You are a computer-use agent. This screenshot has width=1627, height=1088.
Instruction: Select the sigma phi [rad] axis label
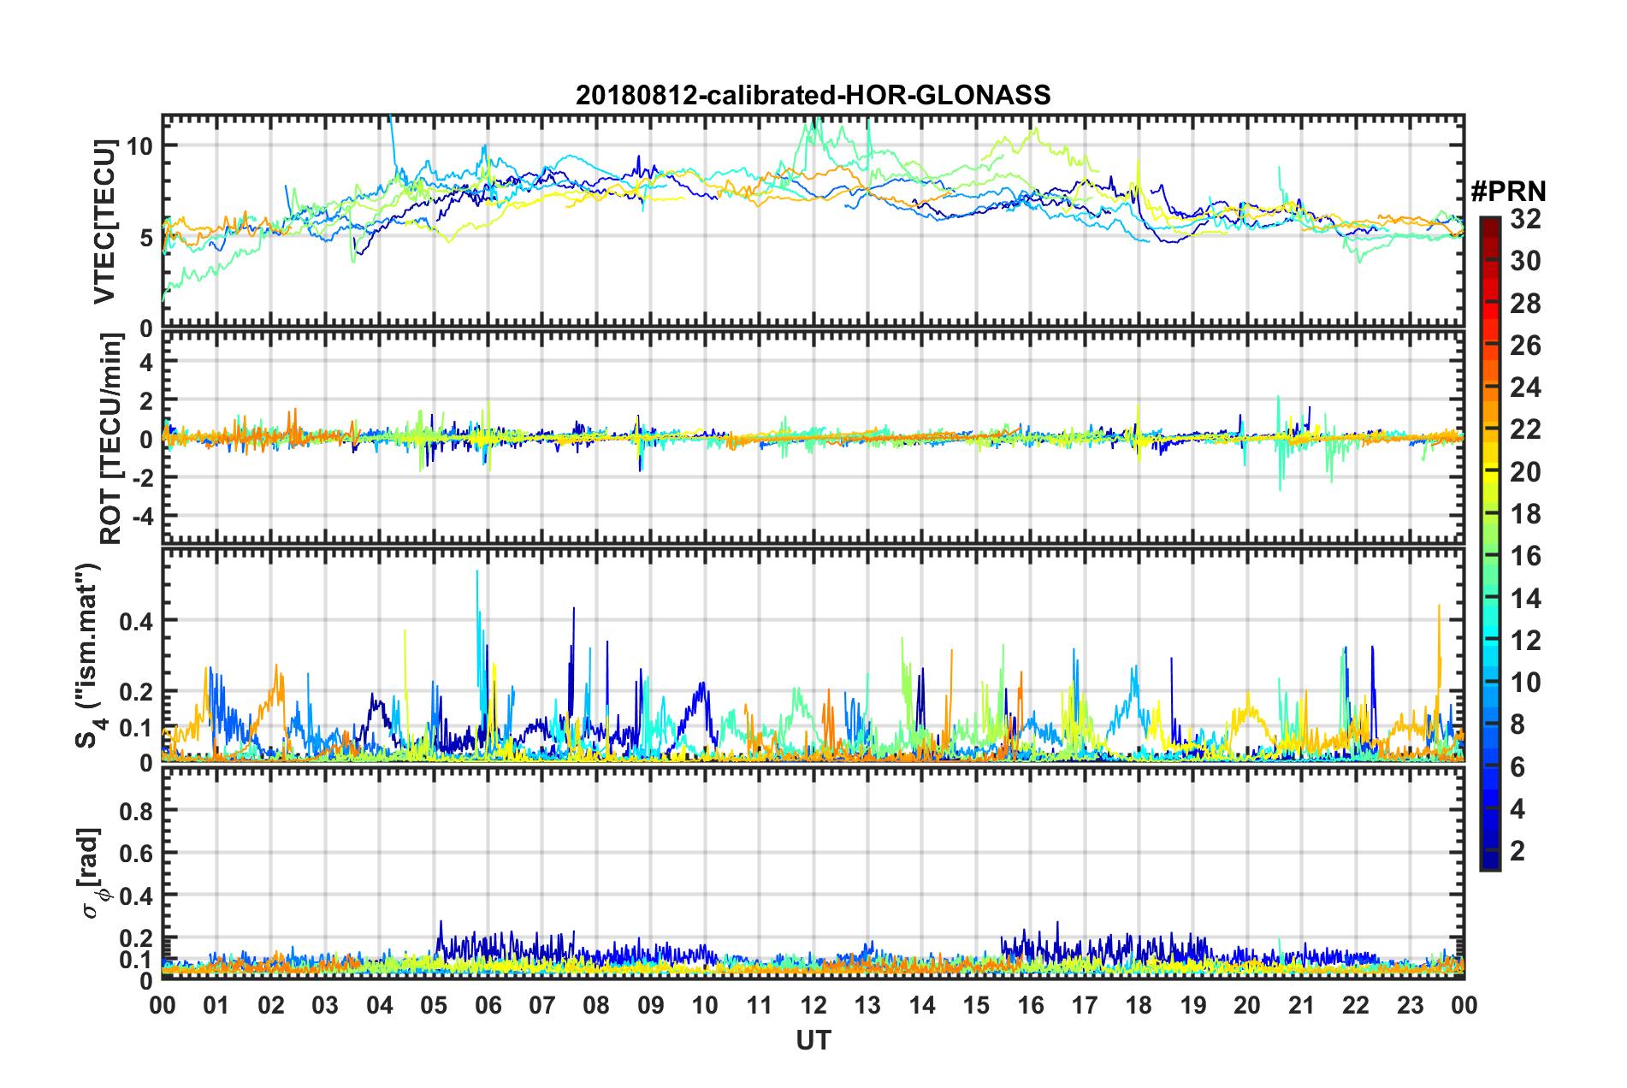pos(91,872)
